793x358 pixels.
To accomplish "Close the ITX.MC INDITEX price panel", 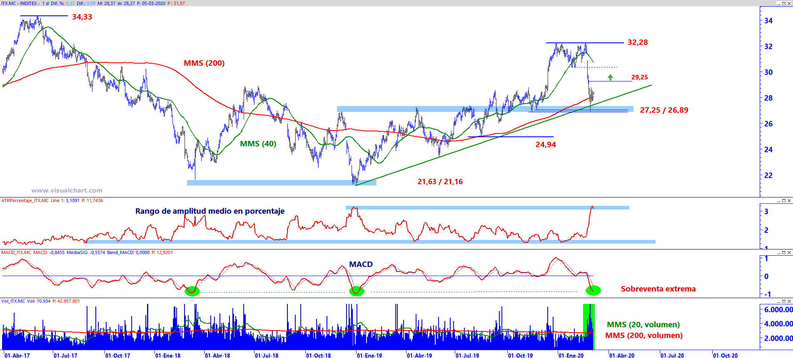I will 789,3.
